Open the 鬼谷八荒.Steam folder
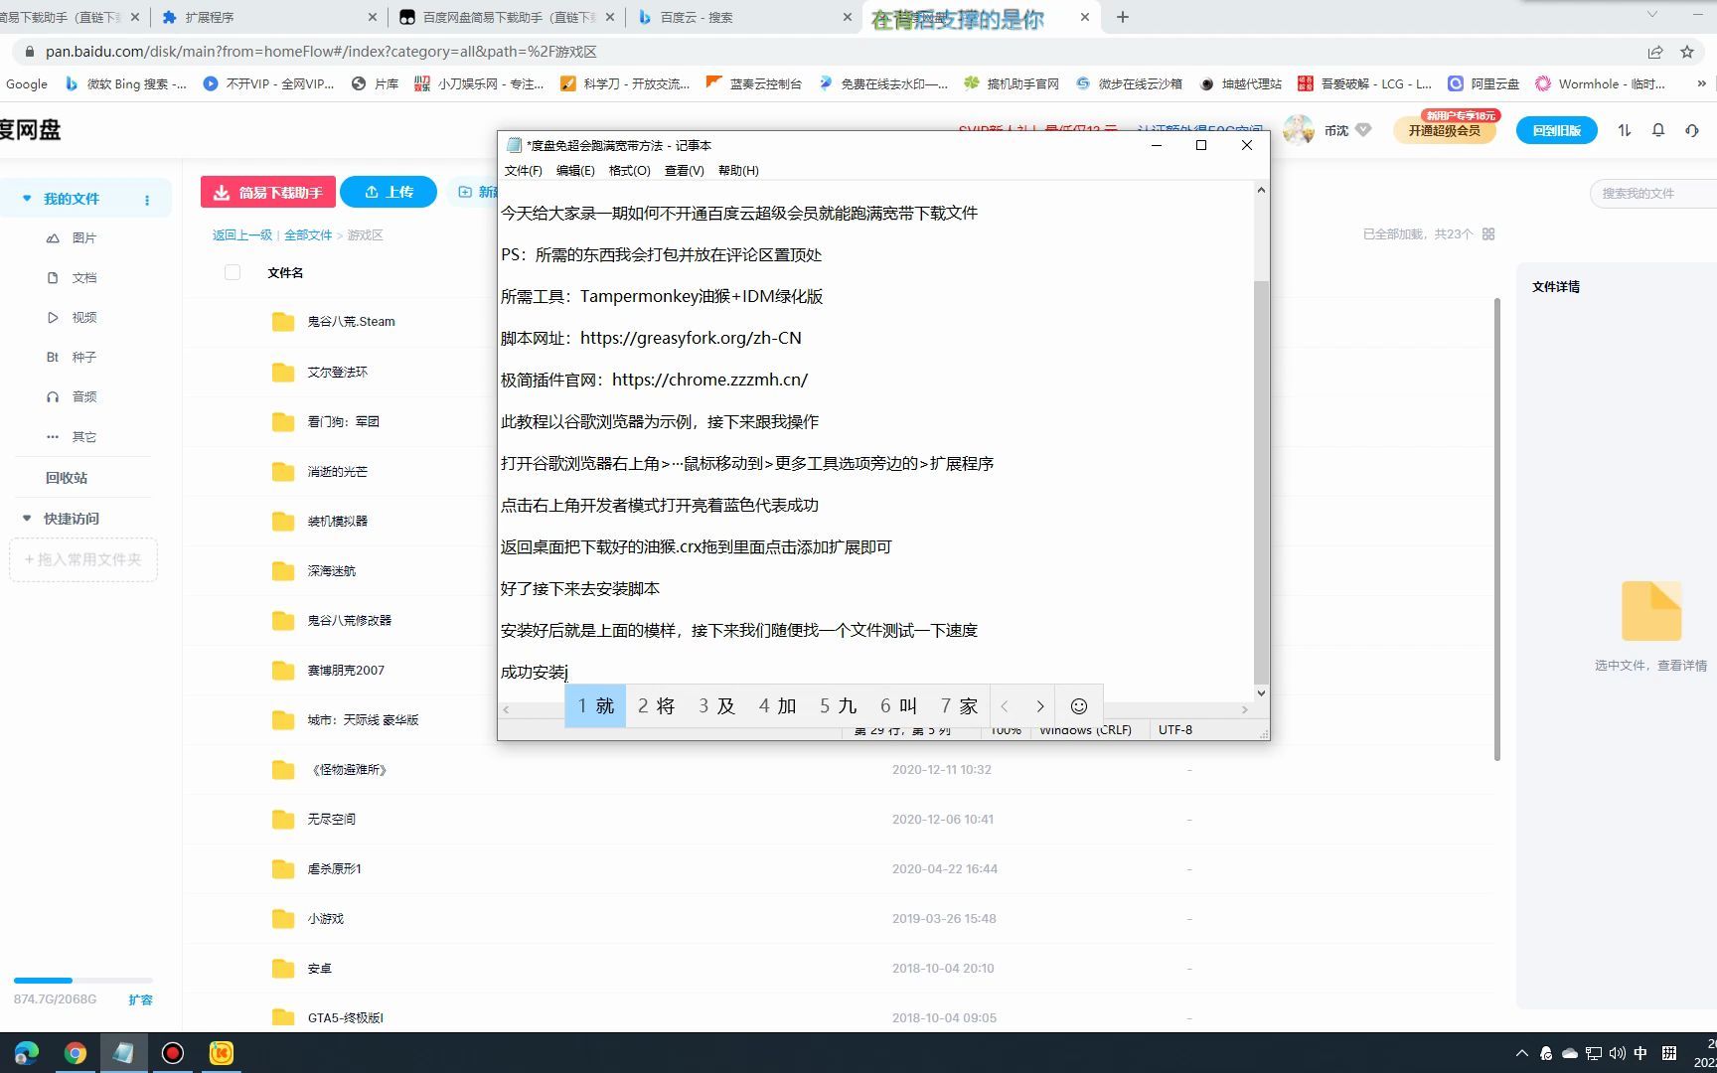This screenshot has width=1717, height=1073. 351,322
